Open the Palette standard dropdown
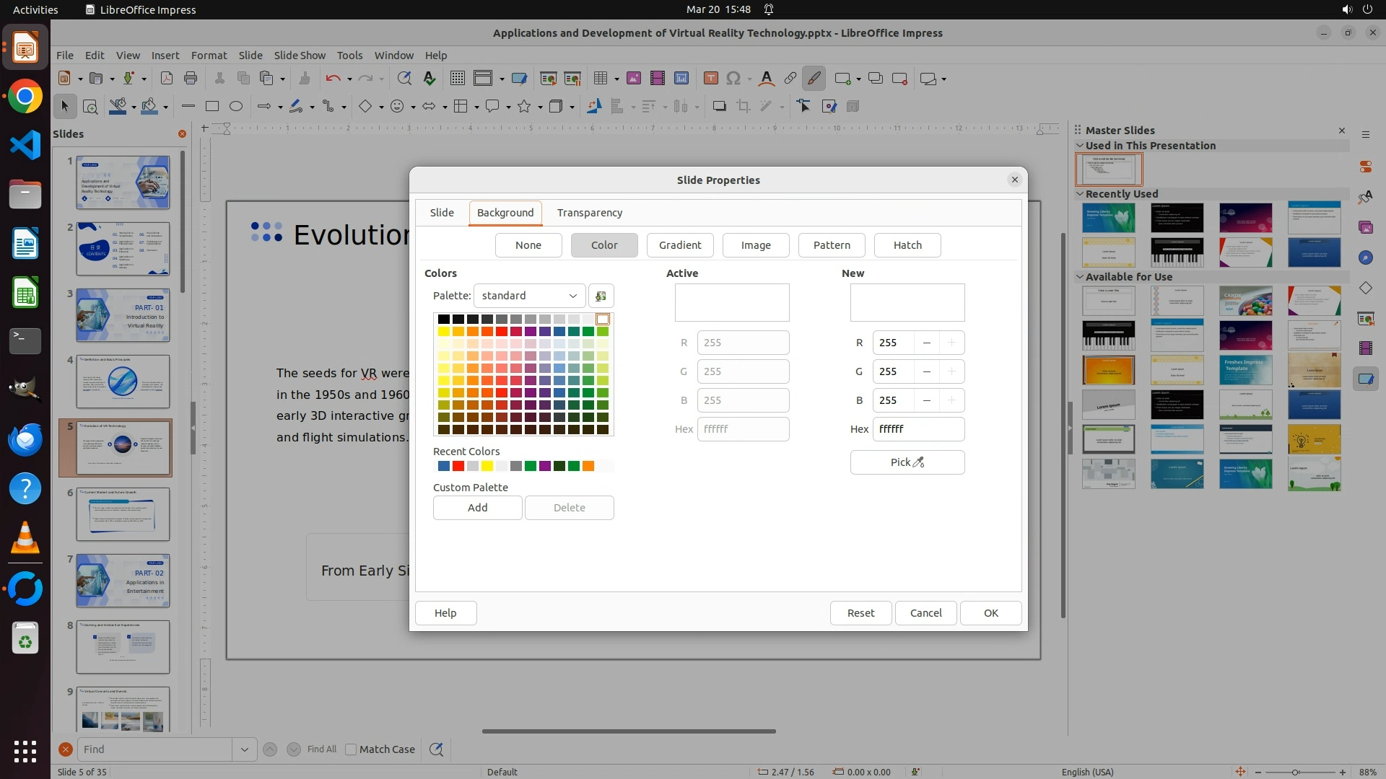Viewport: 1386px width, 779px height. click(x=529, y=296)
